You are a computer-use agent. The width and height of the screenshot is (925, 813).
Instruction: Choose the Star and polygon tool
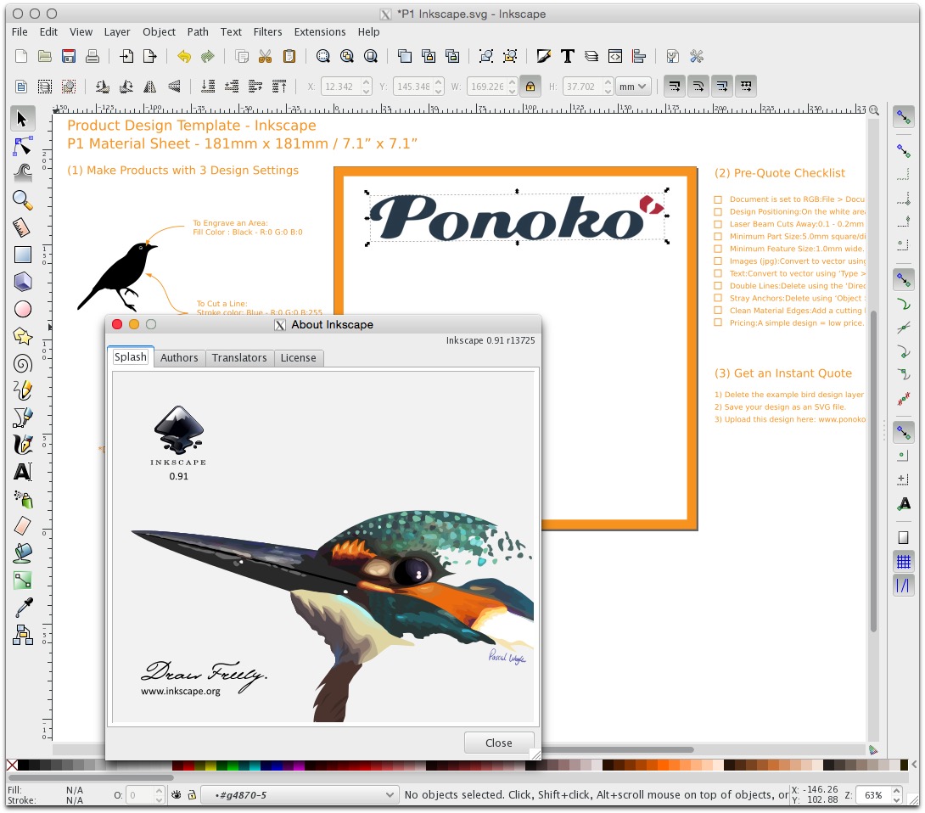23,336
